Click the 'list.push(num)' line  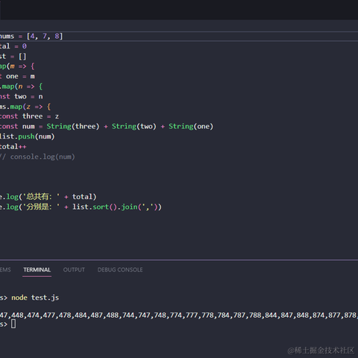coord(27,136)
